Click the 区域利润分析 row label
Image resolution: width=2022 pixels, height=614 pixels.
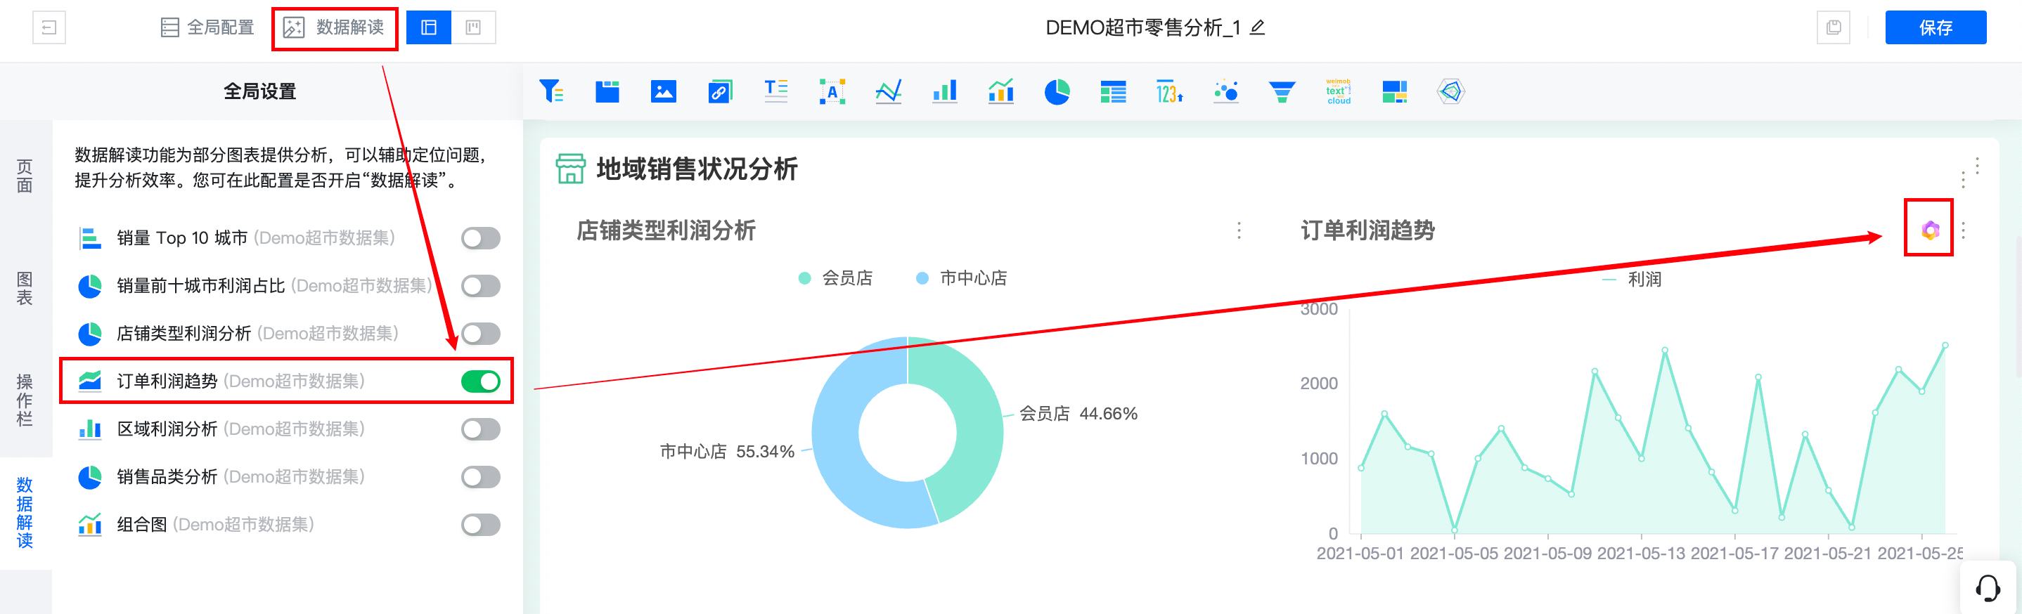[167, 430]
